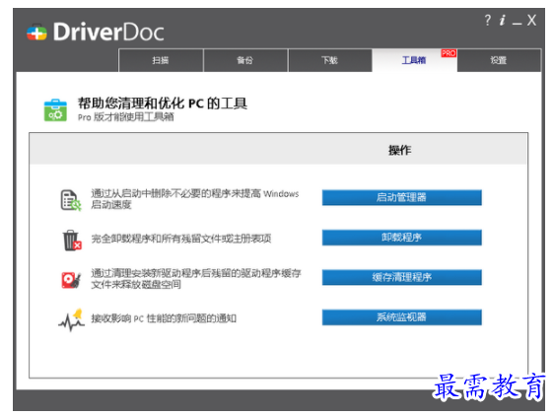Click the red PRO badge
The image size is (554, 417).
pos(449,53)
